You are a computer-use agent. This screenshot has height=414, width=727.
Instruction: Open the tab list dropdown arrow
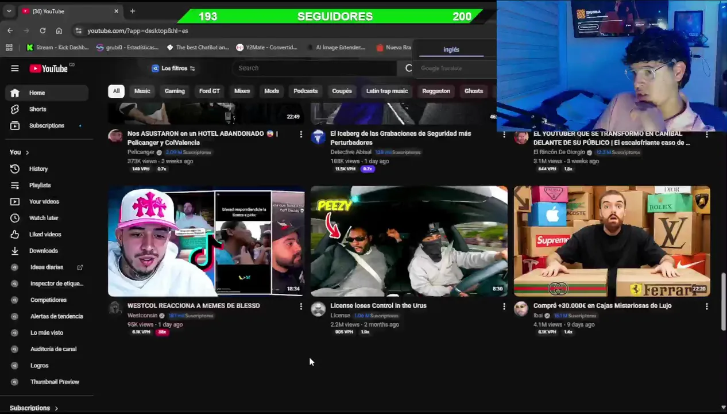point(9,11)
